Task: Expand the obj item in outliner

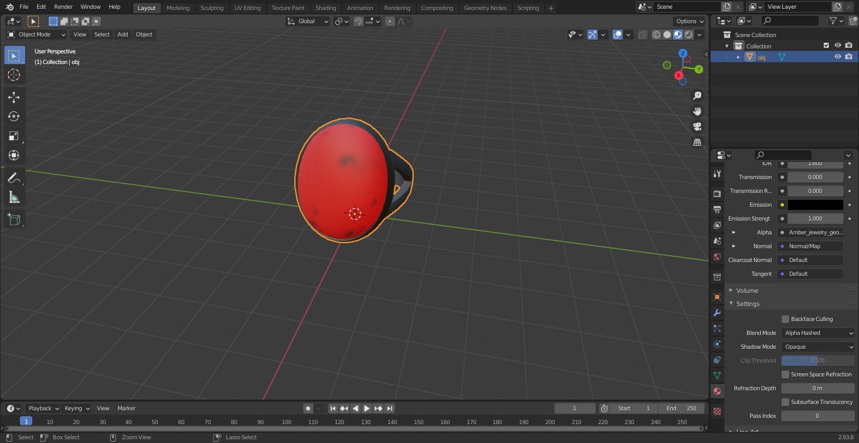Action: pyautogui.click(x=738, y=57)
